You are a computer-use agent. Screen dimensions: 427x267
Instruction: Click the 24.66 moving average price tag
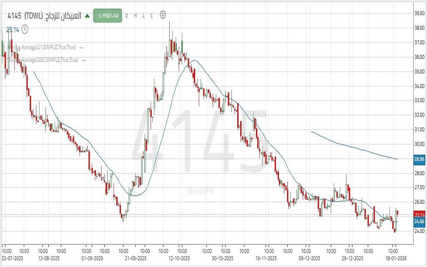point(419,222)
